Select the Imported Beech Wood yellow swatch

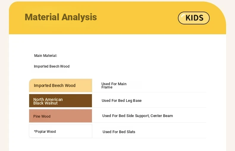[x=60, y=85]
